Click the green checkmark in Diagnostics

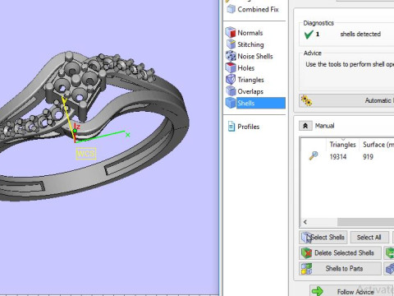pyautogui.click(x=309, y=35)
